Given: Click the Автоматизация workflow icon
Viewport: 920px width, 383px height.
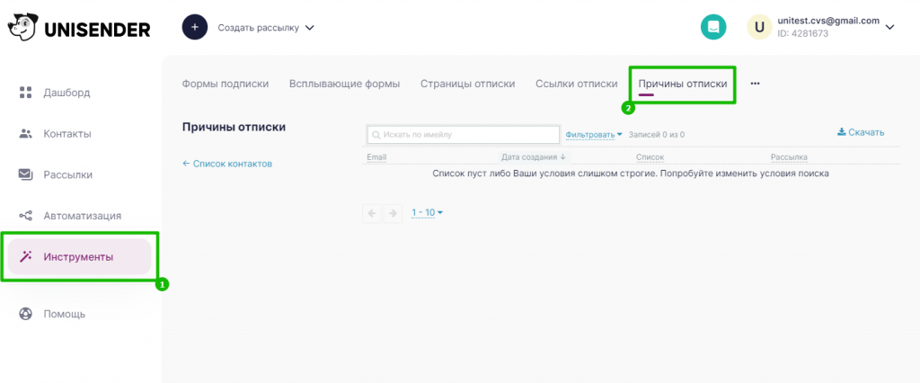Looking at the screenshot, I should [25, 216].
